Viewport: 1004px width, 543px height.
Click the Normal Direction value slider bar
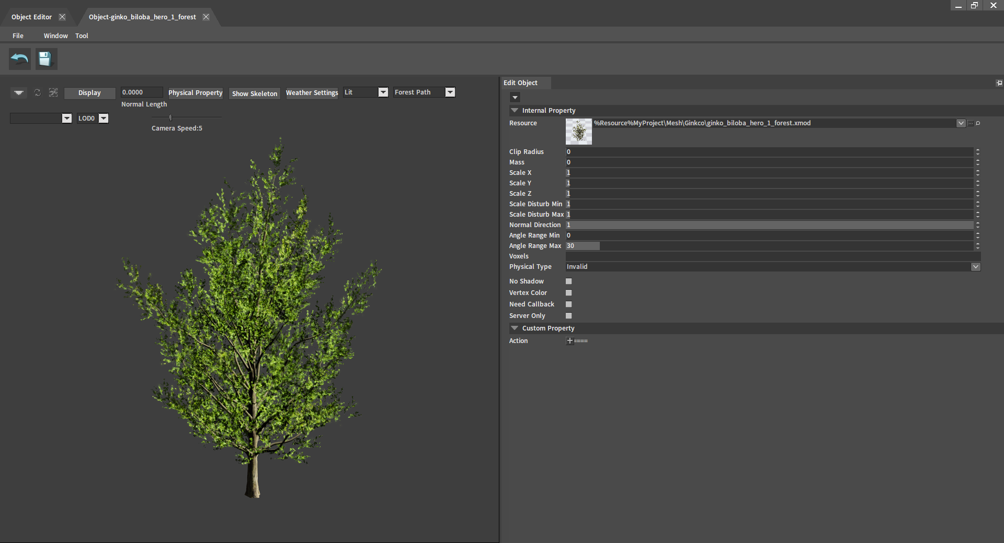coord(770,225)
